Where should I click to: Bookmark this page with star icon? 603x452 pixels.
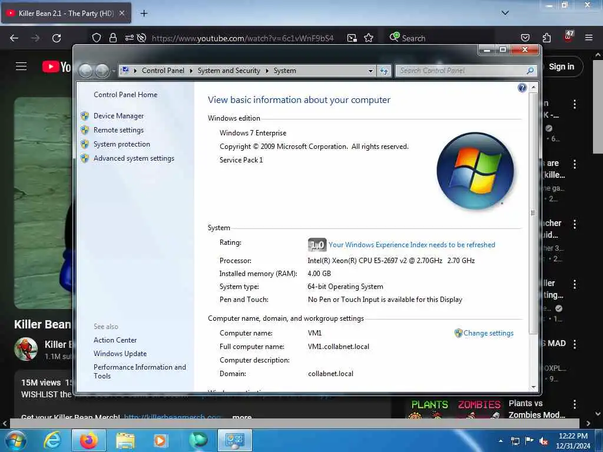click(369, 38)
